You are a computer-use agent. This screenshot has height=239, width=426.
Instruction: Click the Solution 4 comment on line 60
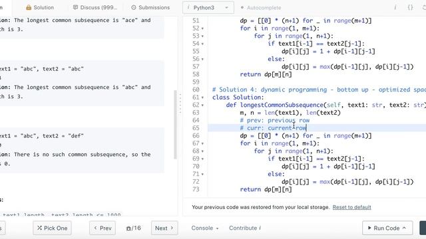click(319, 90)
